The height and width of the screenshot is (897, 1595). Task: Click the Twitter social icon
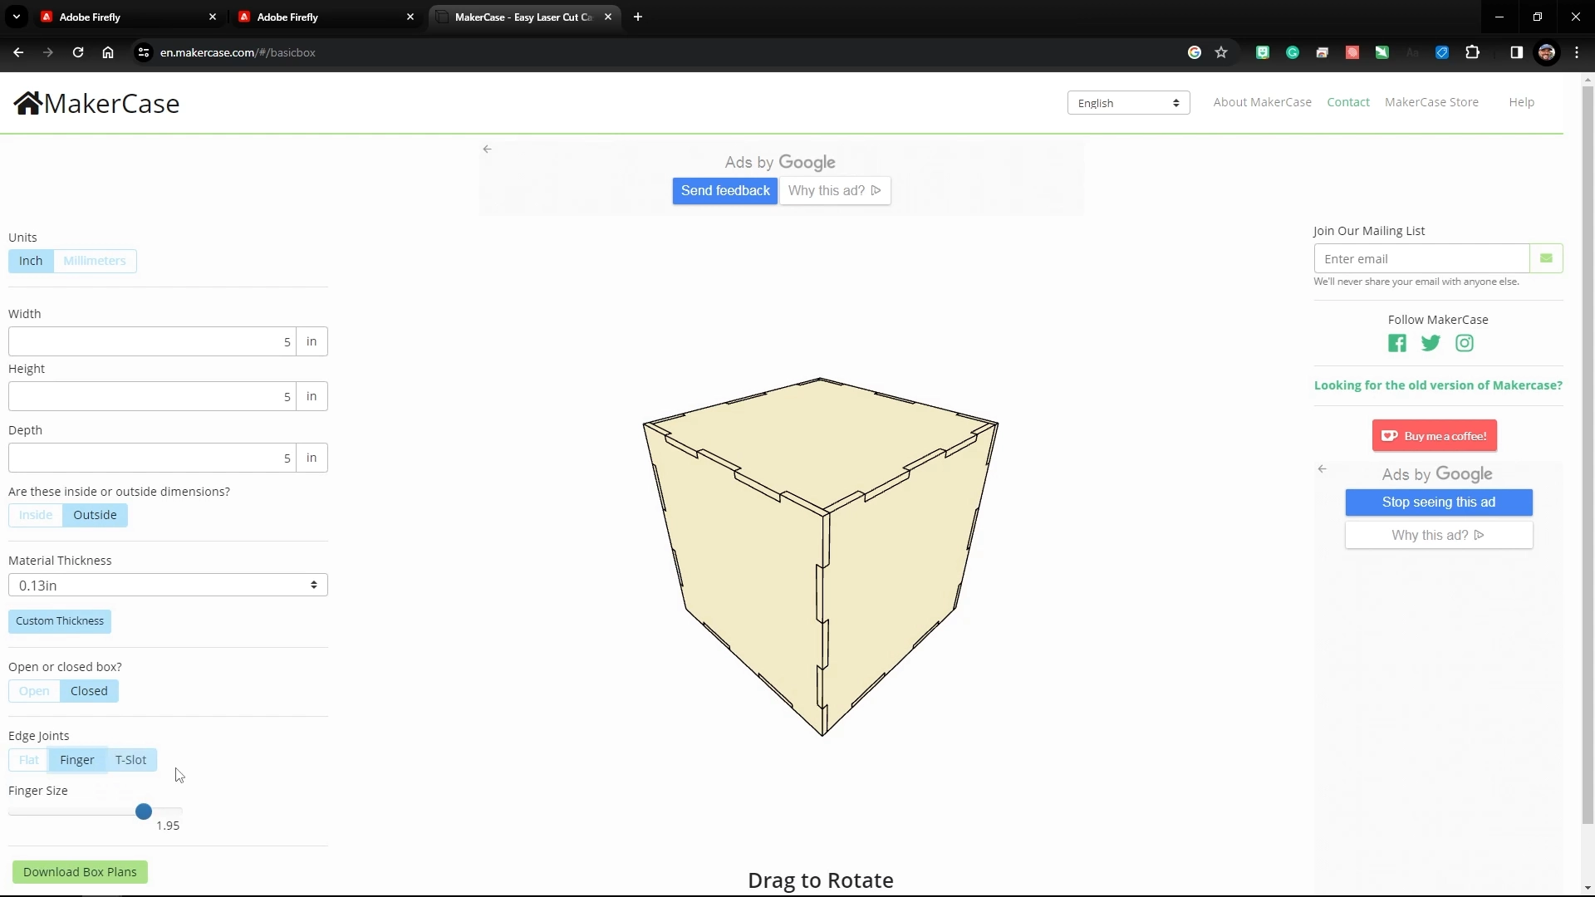1431,343
